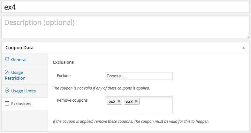Select the ex3 coupon chip
This screenshot has width=251, height=133.
(x=129, y=101)
